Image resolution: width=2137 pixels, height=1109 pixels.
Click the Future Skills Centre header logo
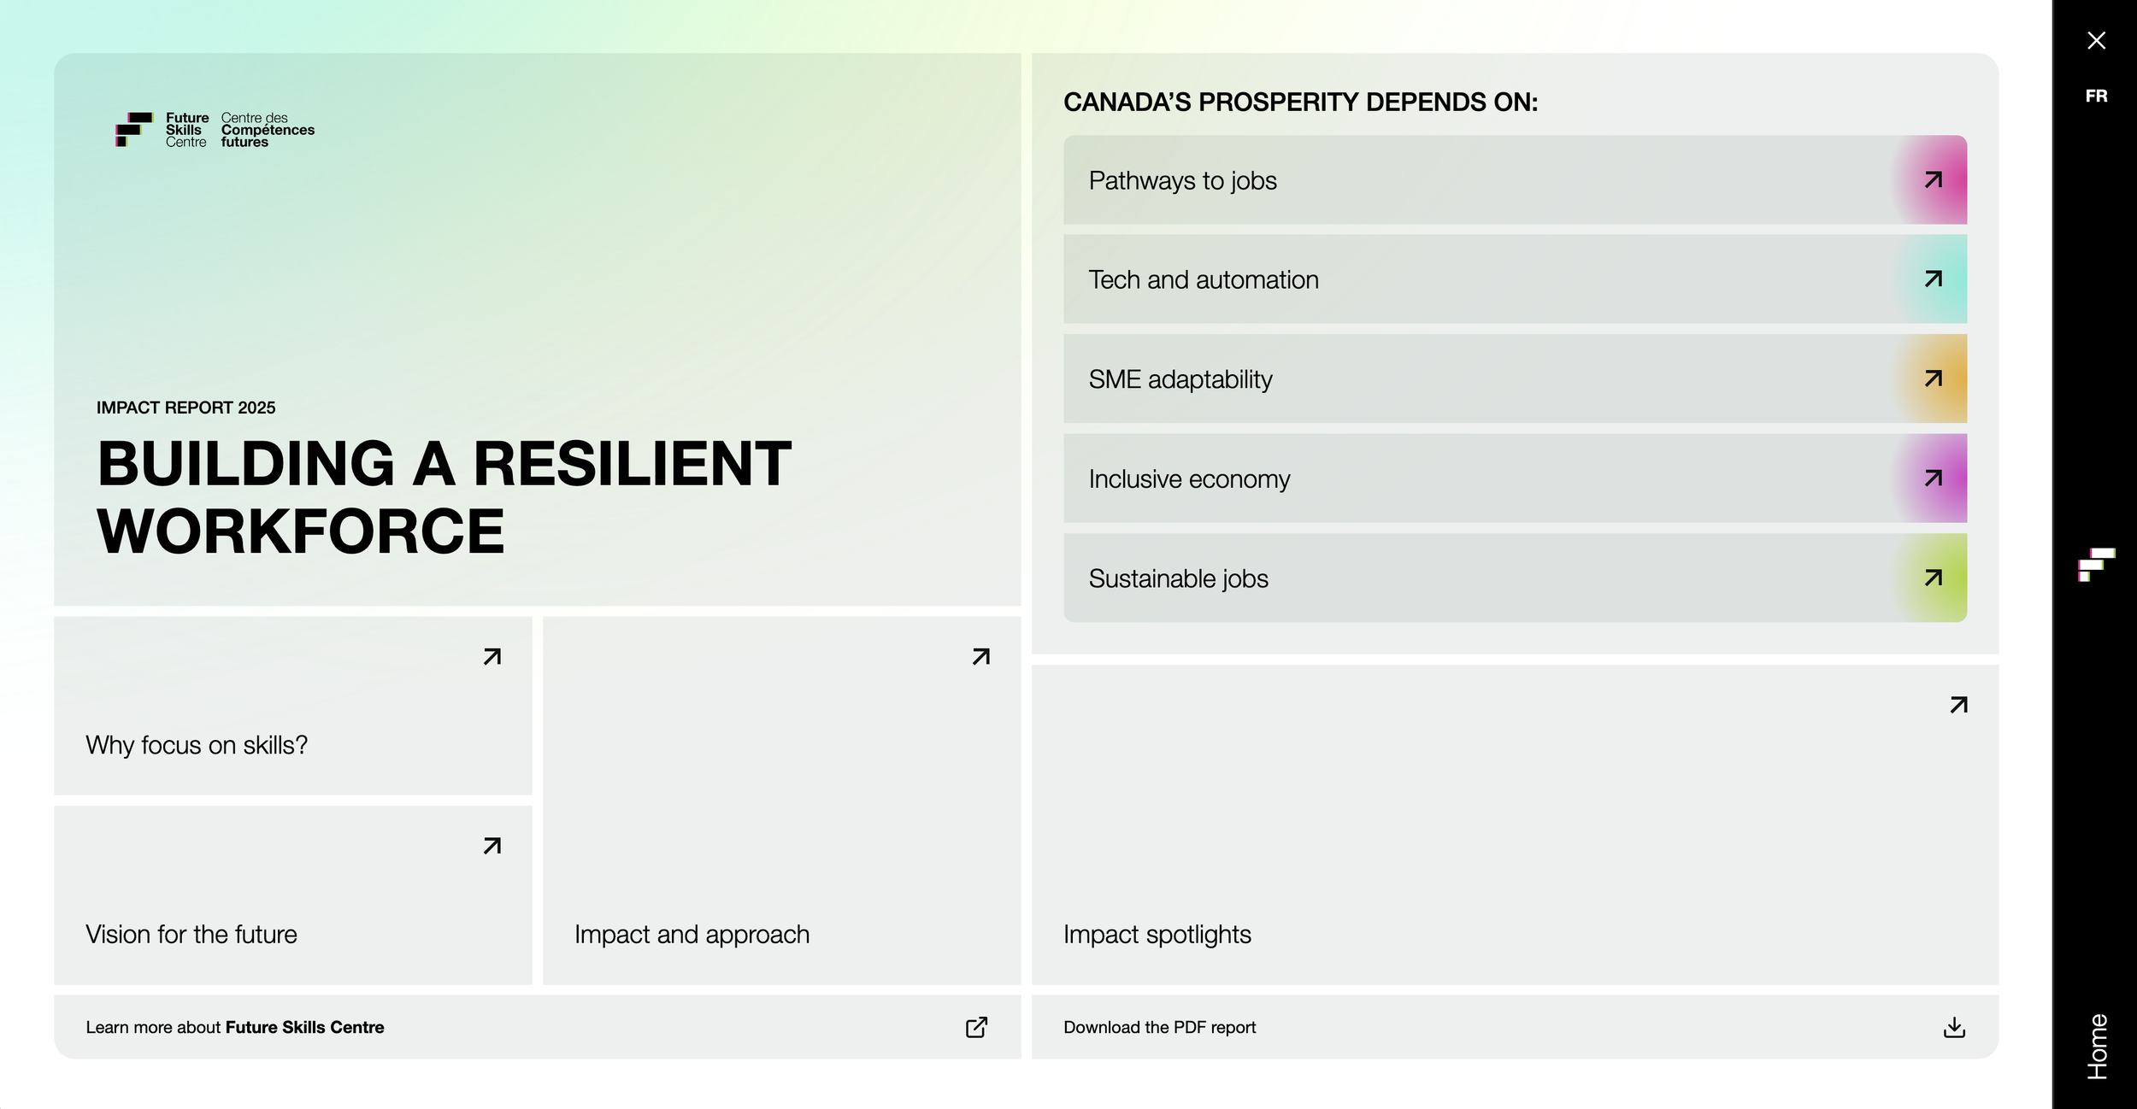pos(215,130)
